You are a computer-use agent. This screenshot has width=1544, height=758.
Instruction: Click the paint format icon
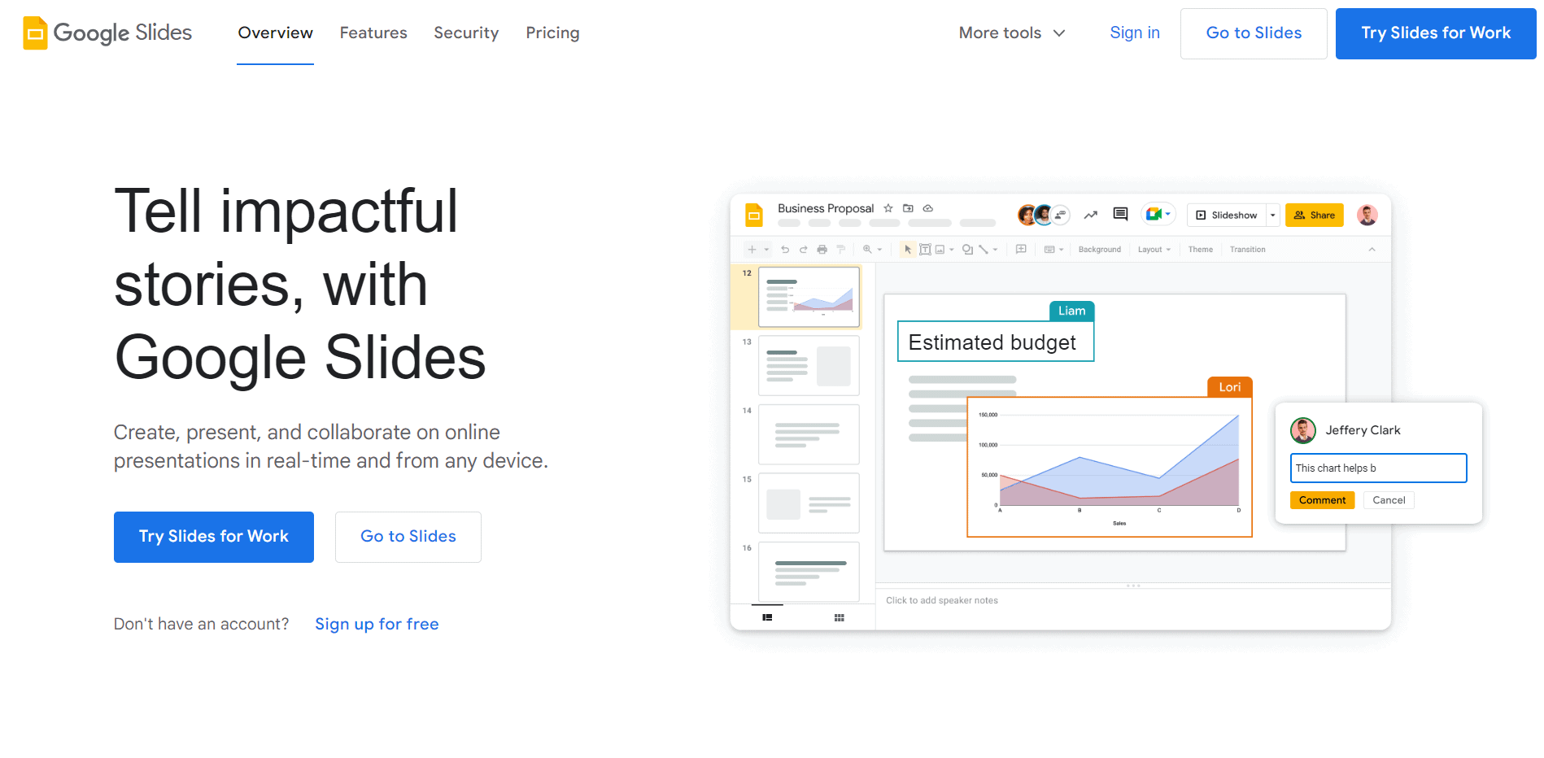click(841, 250)
